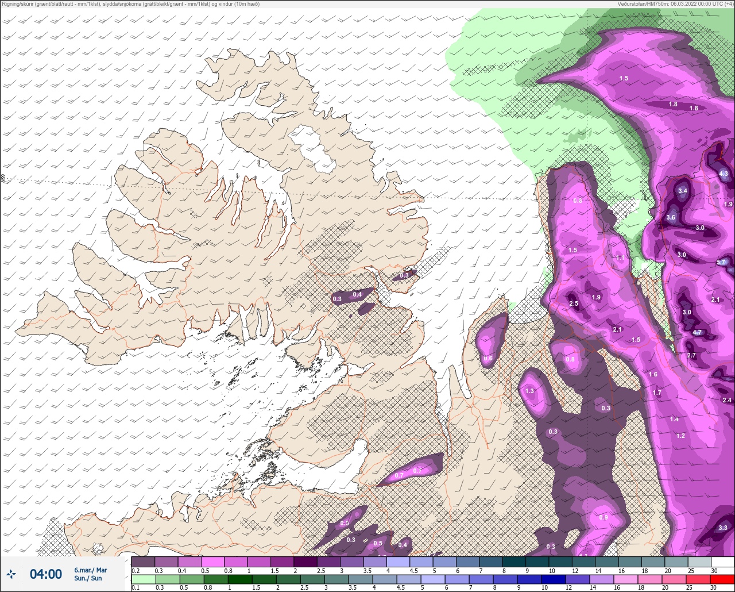Select snow legend white swatch after 30
Image resolution: width=735 pixels, height=592 pixels.
[x=722, y=562]
